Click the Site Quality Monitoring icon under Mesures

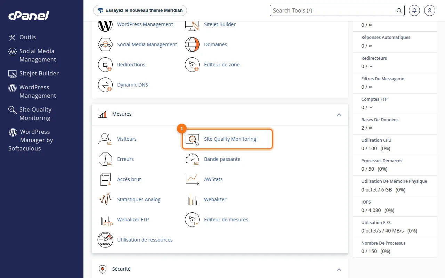coord(192,139)
